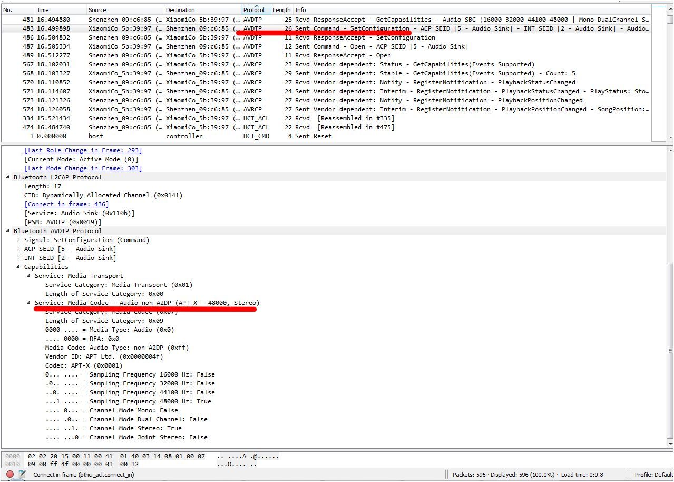Viewport: 674px width, 482px height.
Task: Open the Last Mode Change in Frame: 303 link
Action: point(83,168)
